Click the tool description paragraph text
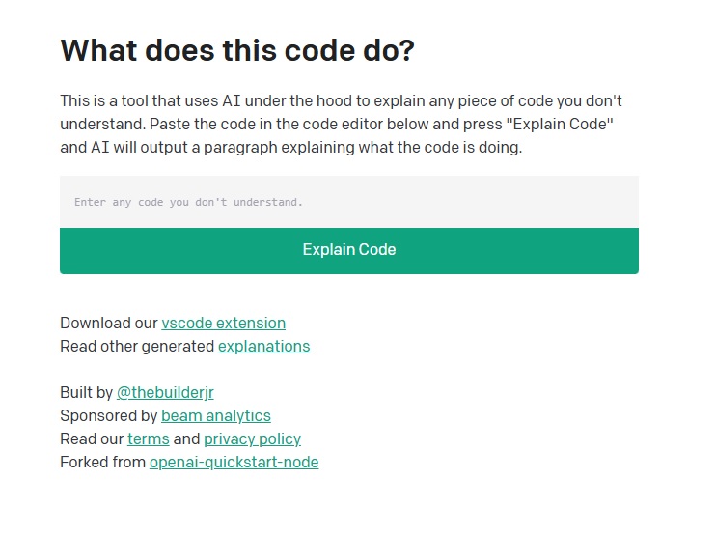The image size is (716, 537). pyautogui.click(x=334, y=125)
